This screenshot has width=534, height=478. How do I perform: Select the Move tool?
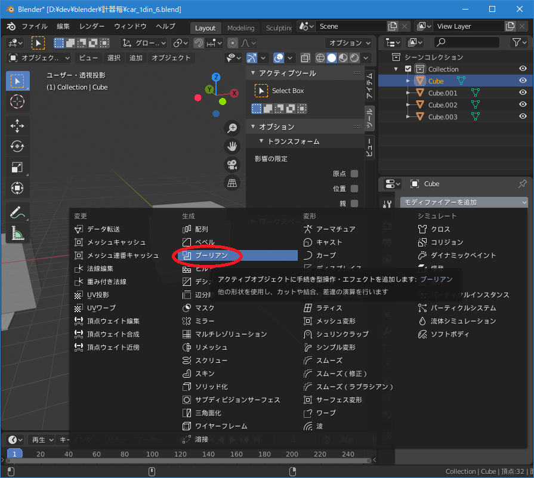click(17, 125)
